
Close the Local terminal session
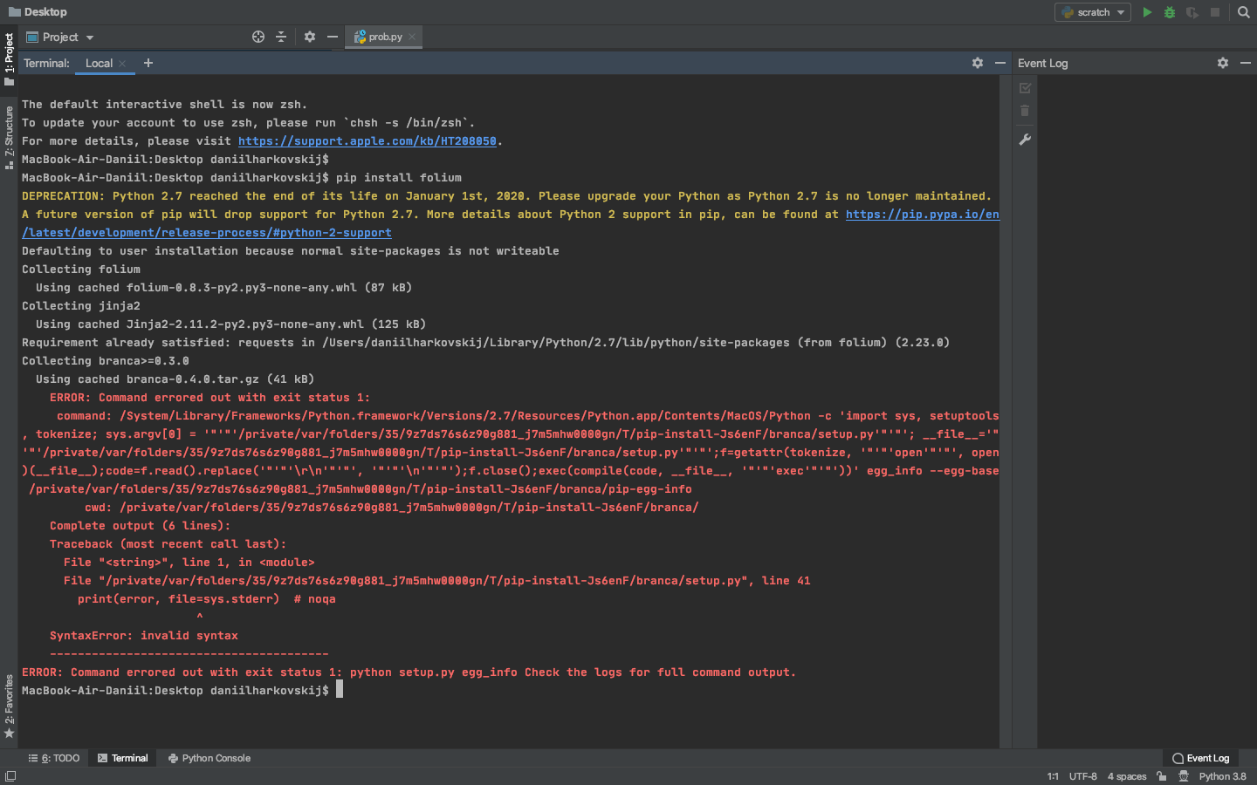pos(122,64)
